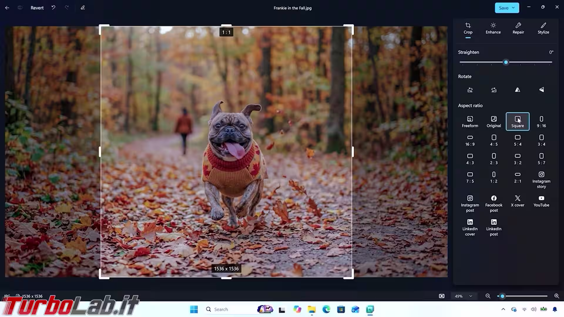
Task: Choose the YouTube preset
Action: click(541, 201)
